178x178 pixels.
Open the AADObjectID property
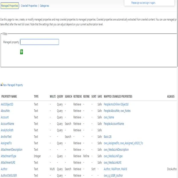click(7, 104)
